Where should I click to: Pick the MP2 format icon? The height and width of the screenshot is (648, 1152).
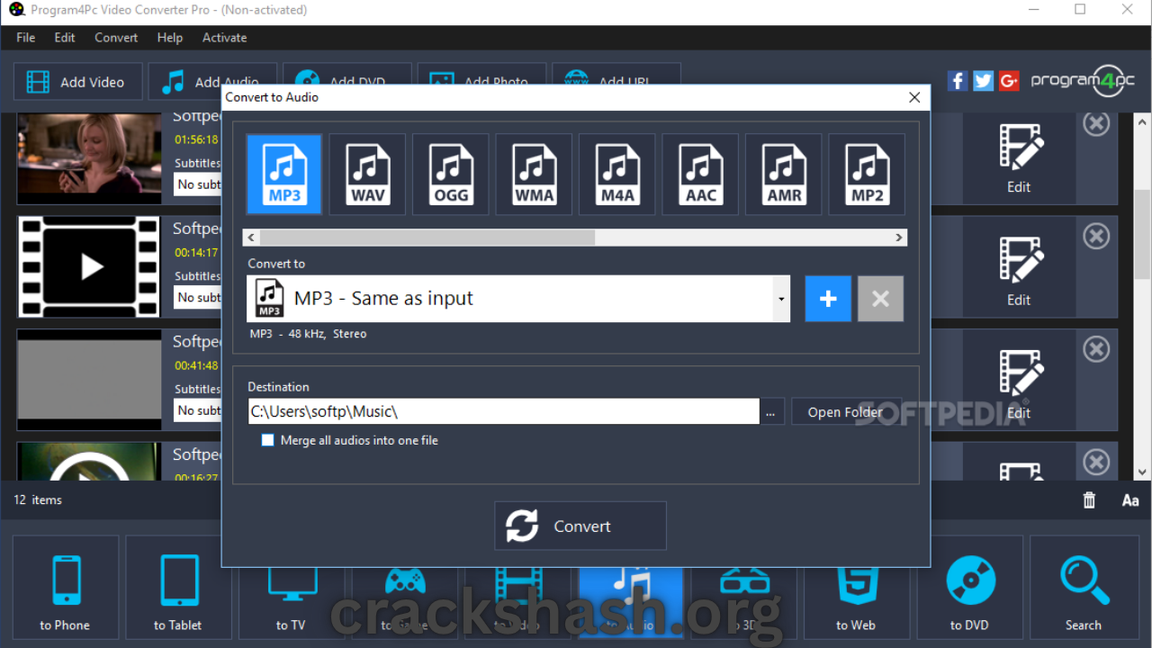[x=867, y=174]
